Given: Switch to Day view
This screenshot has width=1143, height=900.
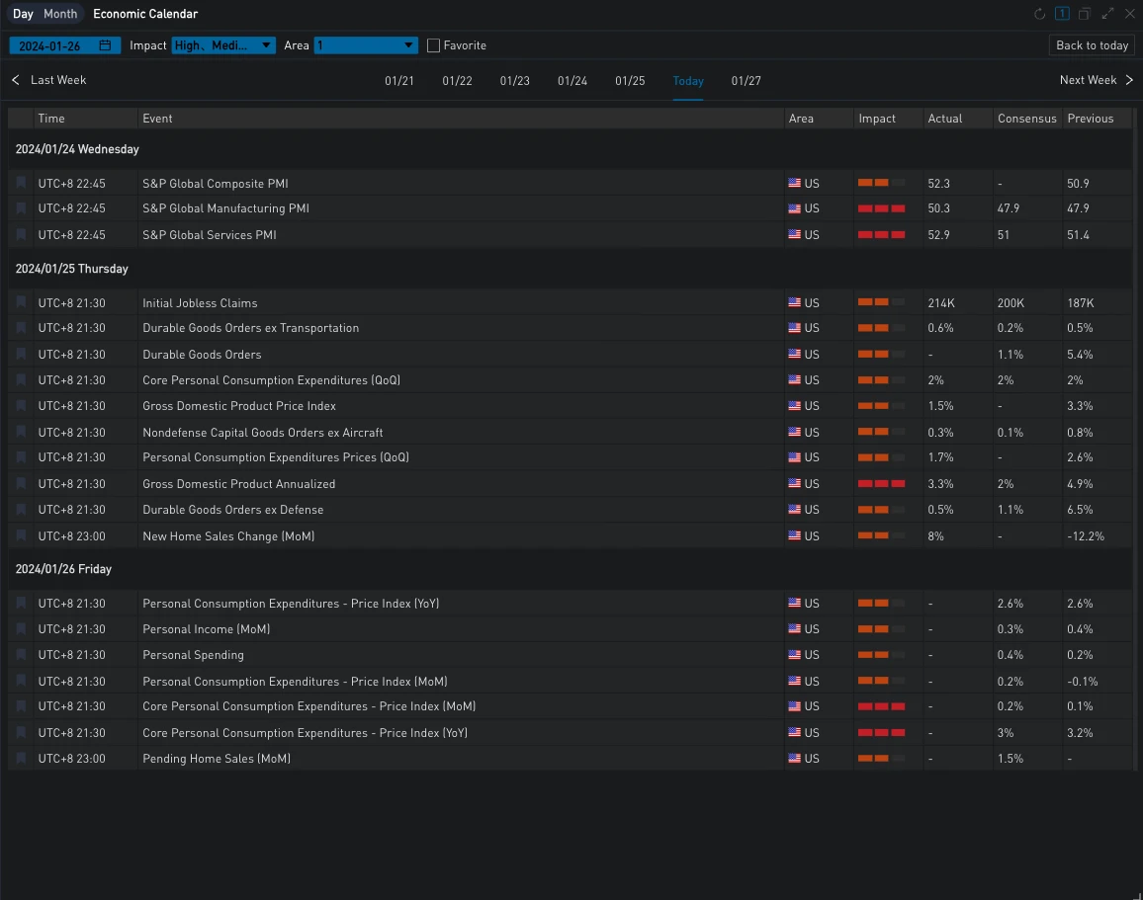Looking at the screenshot, I should (x=23, y=14).
